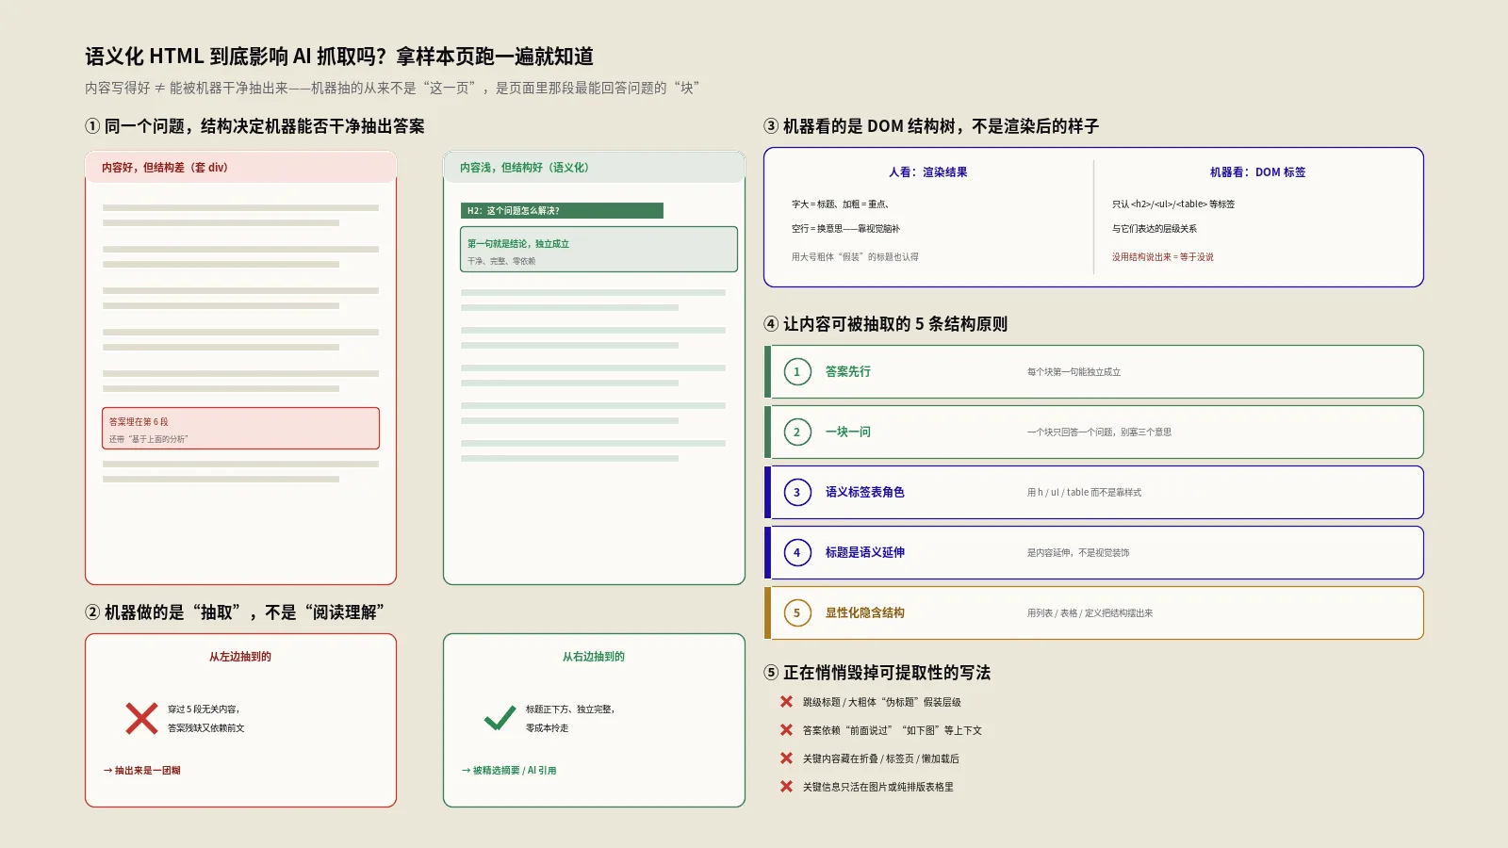The image size is (1508, 848).
Task: Click the text 显性化隐含结构
Action: (x=865, y=613)
